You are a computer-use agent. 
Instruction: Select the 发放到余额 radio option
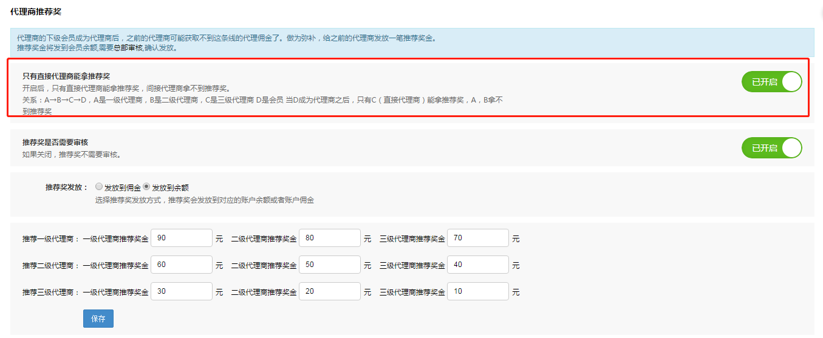pyautogui.click(x=146, y=187)
